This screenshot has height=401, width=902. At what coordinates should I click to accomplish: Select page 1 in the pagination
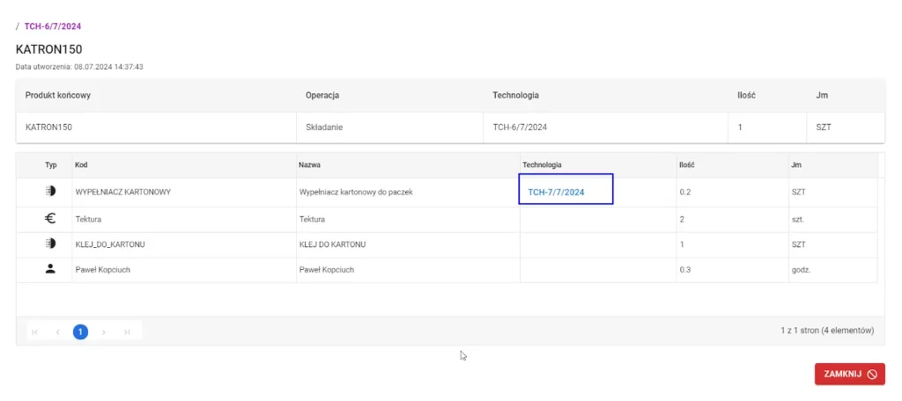point(80,332)
